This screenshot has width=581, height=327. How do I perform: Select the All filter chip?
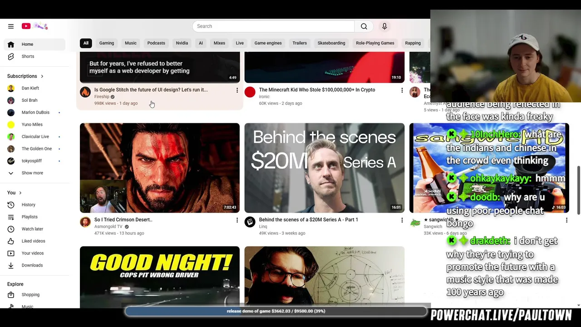tap(86, 43)
